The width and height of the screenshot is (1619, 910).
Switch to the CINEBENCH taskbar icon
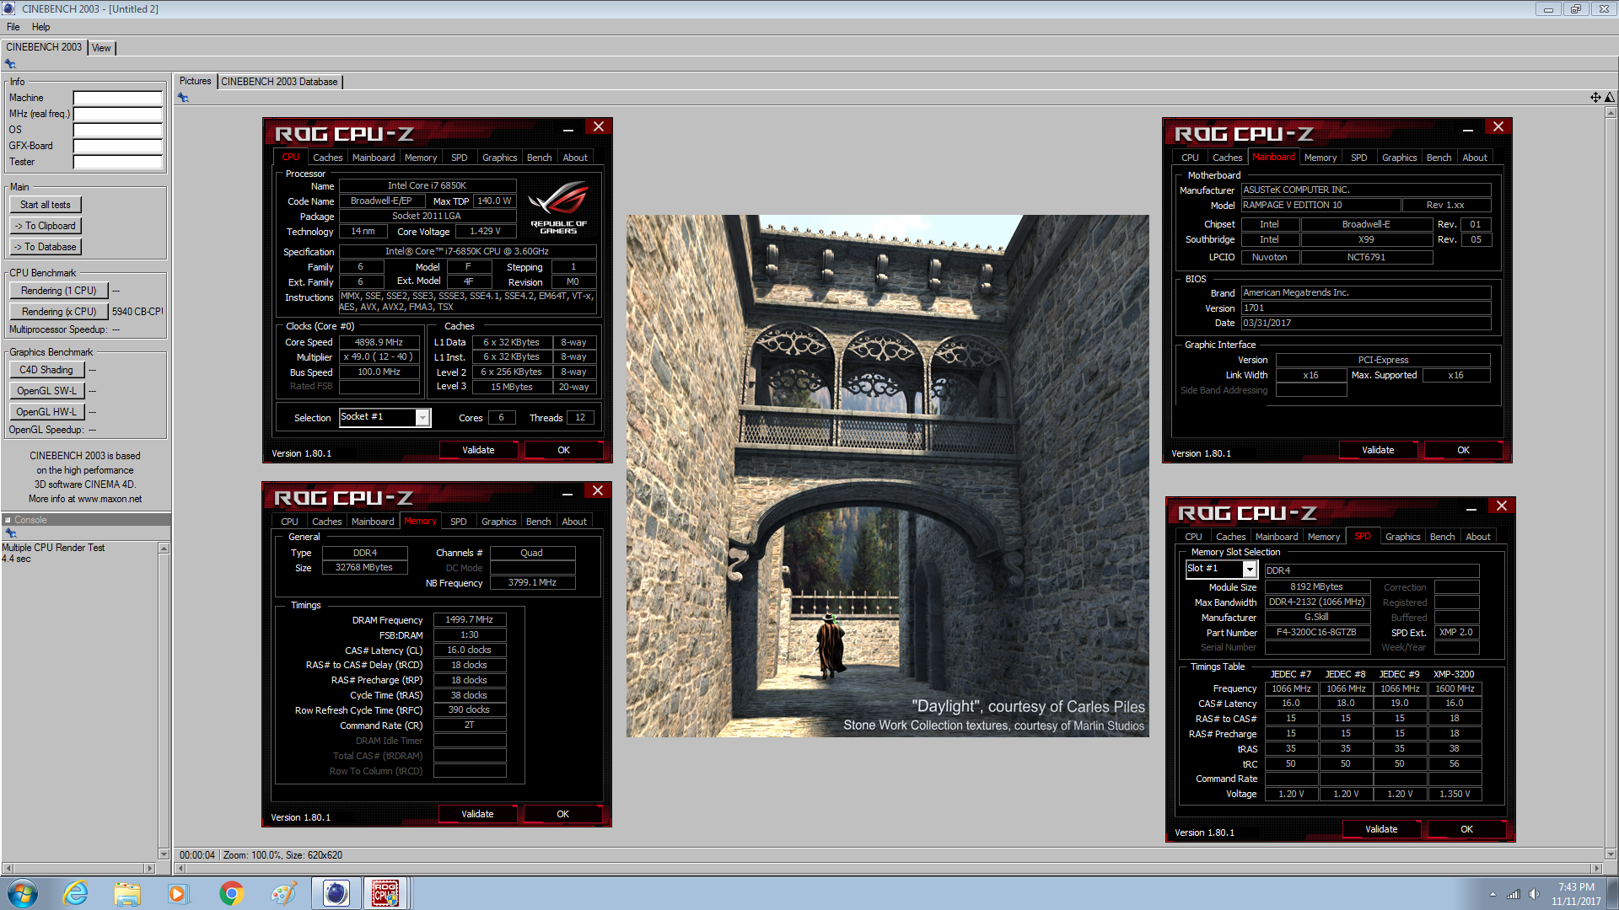[x=336, y=893]
